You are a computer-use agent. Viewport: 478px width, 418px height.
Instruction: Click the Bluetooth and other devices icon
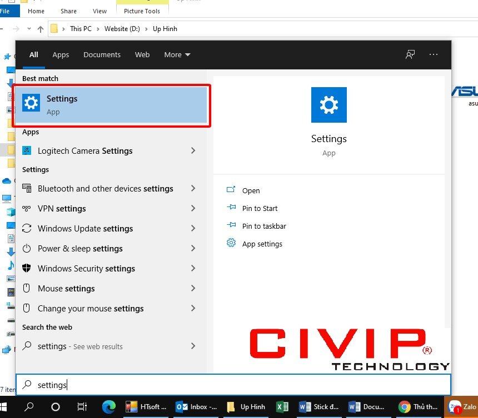point(27,188)
